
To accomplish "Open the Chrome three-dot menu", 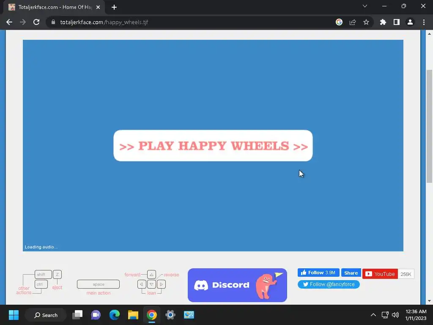I will 424,22.
